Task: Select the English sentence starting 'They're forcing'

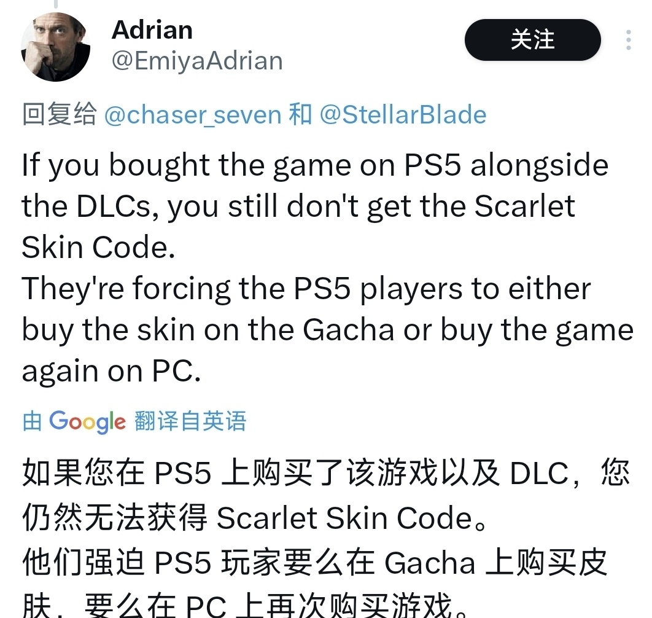Action: 327,330
